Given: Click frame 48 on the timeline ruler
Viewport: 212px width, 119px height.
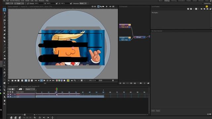Looking at the screenshot, I should 90,92.
